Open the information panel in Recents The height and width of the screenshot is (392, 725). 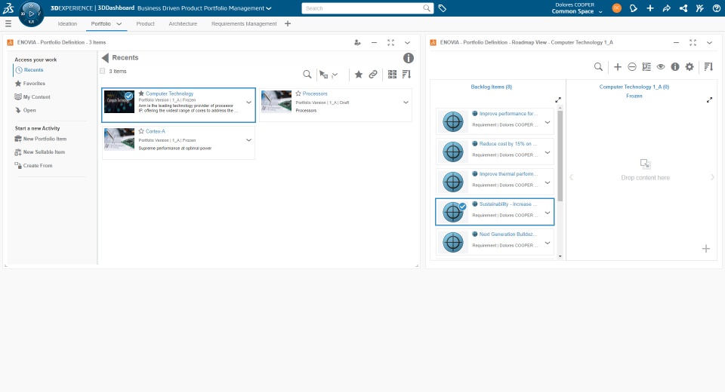coord(409,58)
